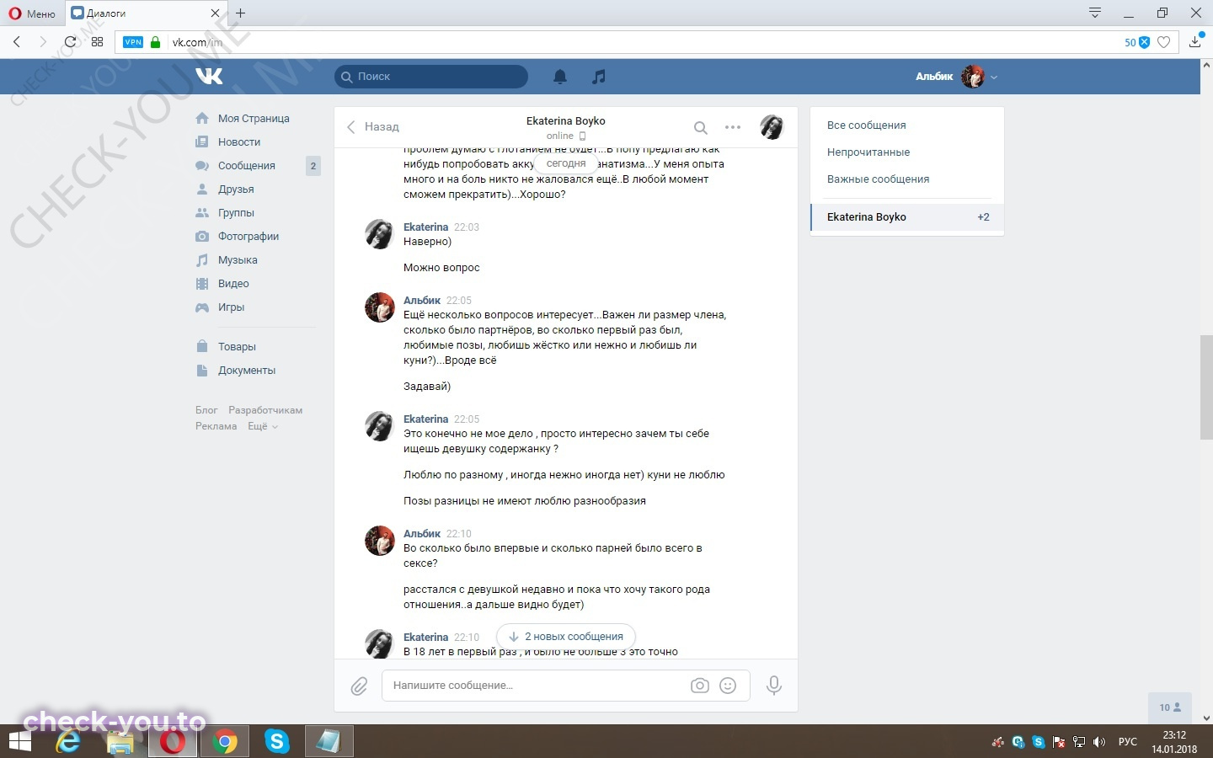The height and width of the screenshot is (758, 1213).
Task: Click Ekaterina avatar at 22:05 message
Action: click(379, 426)
